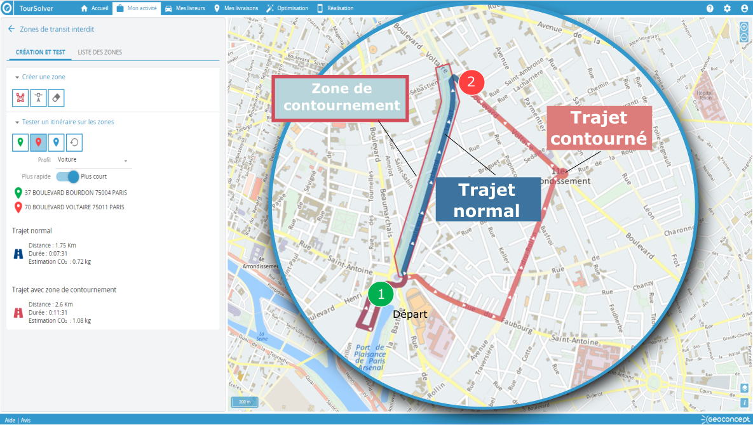Screen dimensions: 753x425
Task: Select the polygon zone drawing tool
Action: click(x=20, y=98)
